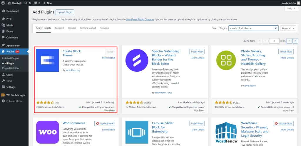
Task: Switch to the Favorites tab
Action: pos(104,28)
